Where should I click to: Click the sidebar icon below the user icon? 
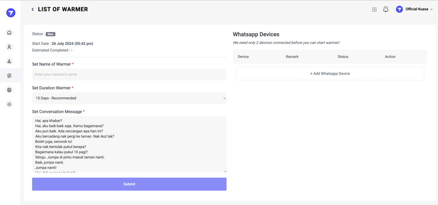point(9,61)
